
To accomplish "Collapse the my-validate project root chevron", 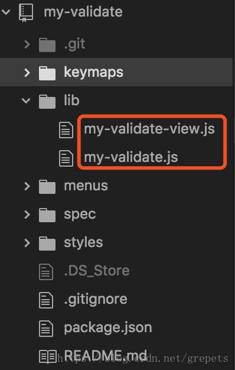I will pyautogui.click(x=6, y=12).
